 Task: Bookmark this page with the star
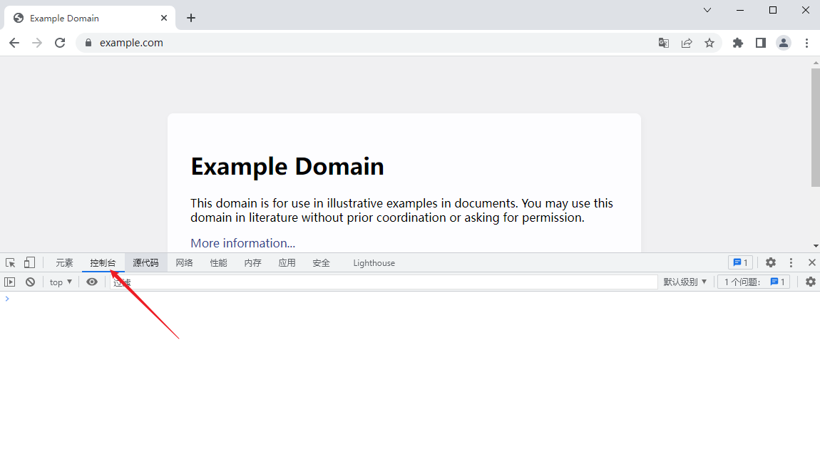tap(709, 43)
